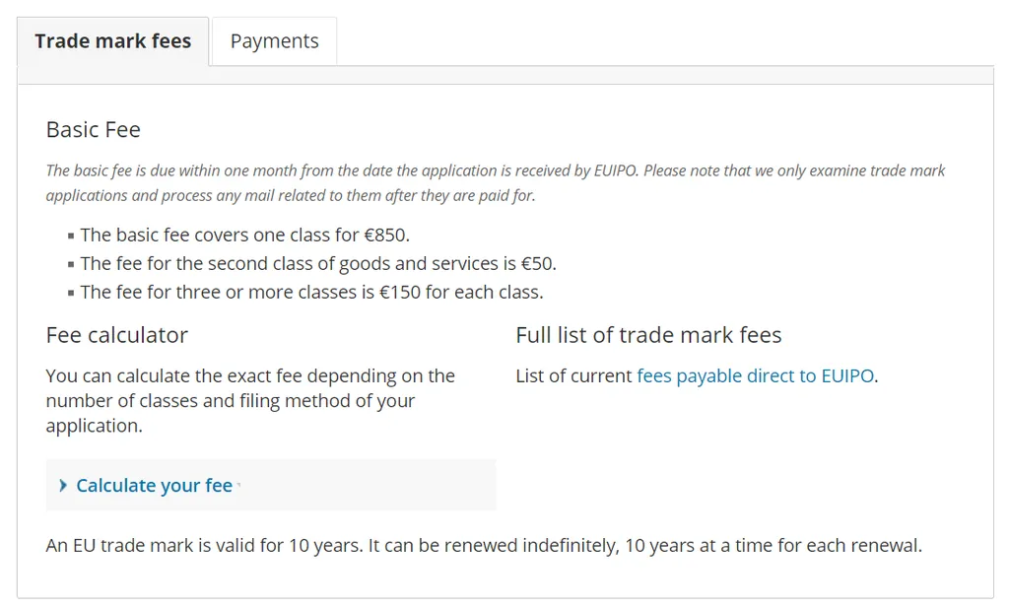Screen dimensions: 1009x608
Task: Click the arrow icon in the fee calculator bar
Action: (62, 485)
